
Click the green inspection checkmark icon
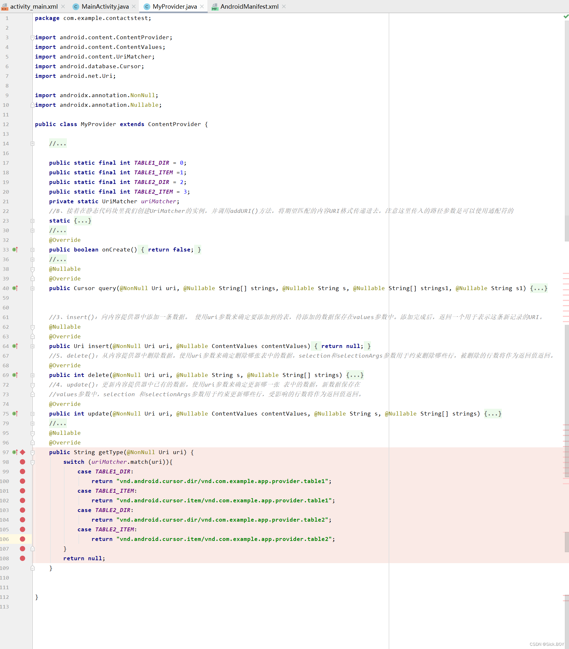tap(566, 16)
